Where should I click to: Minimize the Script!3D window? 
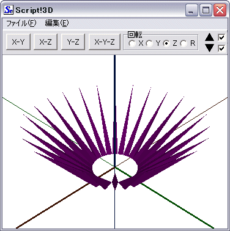[191, 10]
